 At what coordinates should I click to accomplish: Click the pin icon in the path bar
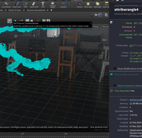click(96, 15)
